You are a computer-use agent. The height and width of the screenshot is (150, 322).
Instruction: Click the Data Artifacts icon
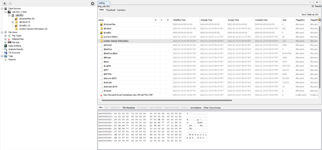[x=6, y=46]
